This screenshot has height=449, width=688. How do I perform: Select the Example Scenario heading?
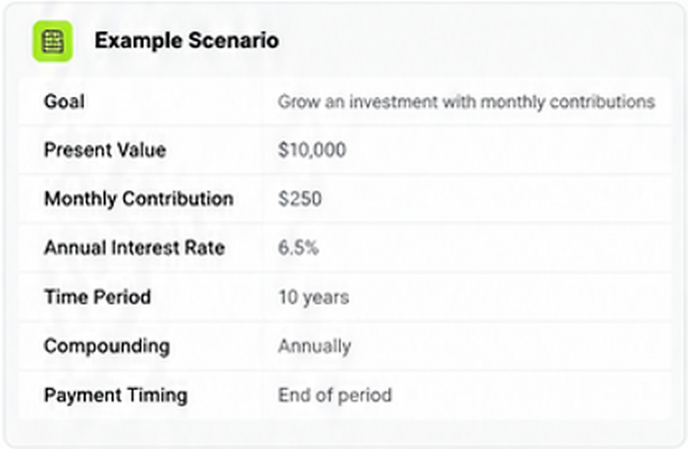(187, 41)
